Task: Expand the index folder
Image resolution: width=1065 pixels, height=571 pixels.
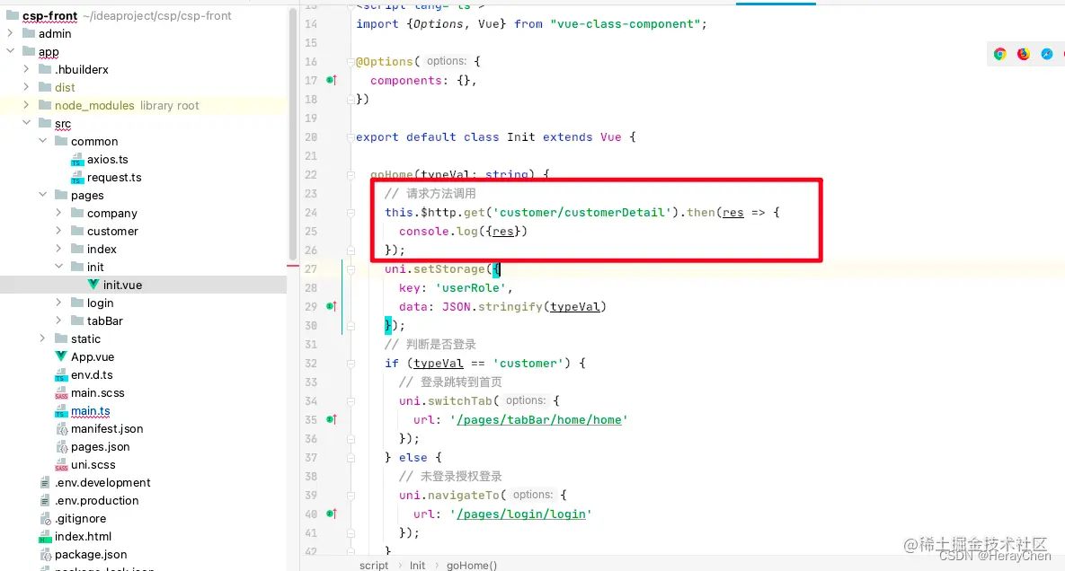Action: [x=59, y=249]
